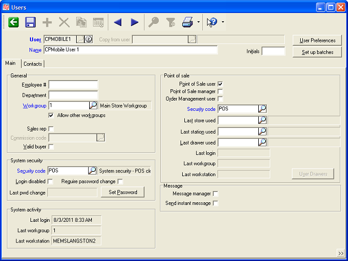Viewport: 348px width, 261px height.
Task: Go to the previous user record
Action: pyautogui.click(x=117, y=22)
